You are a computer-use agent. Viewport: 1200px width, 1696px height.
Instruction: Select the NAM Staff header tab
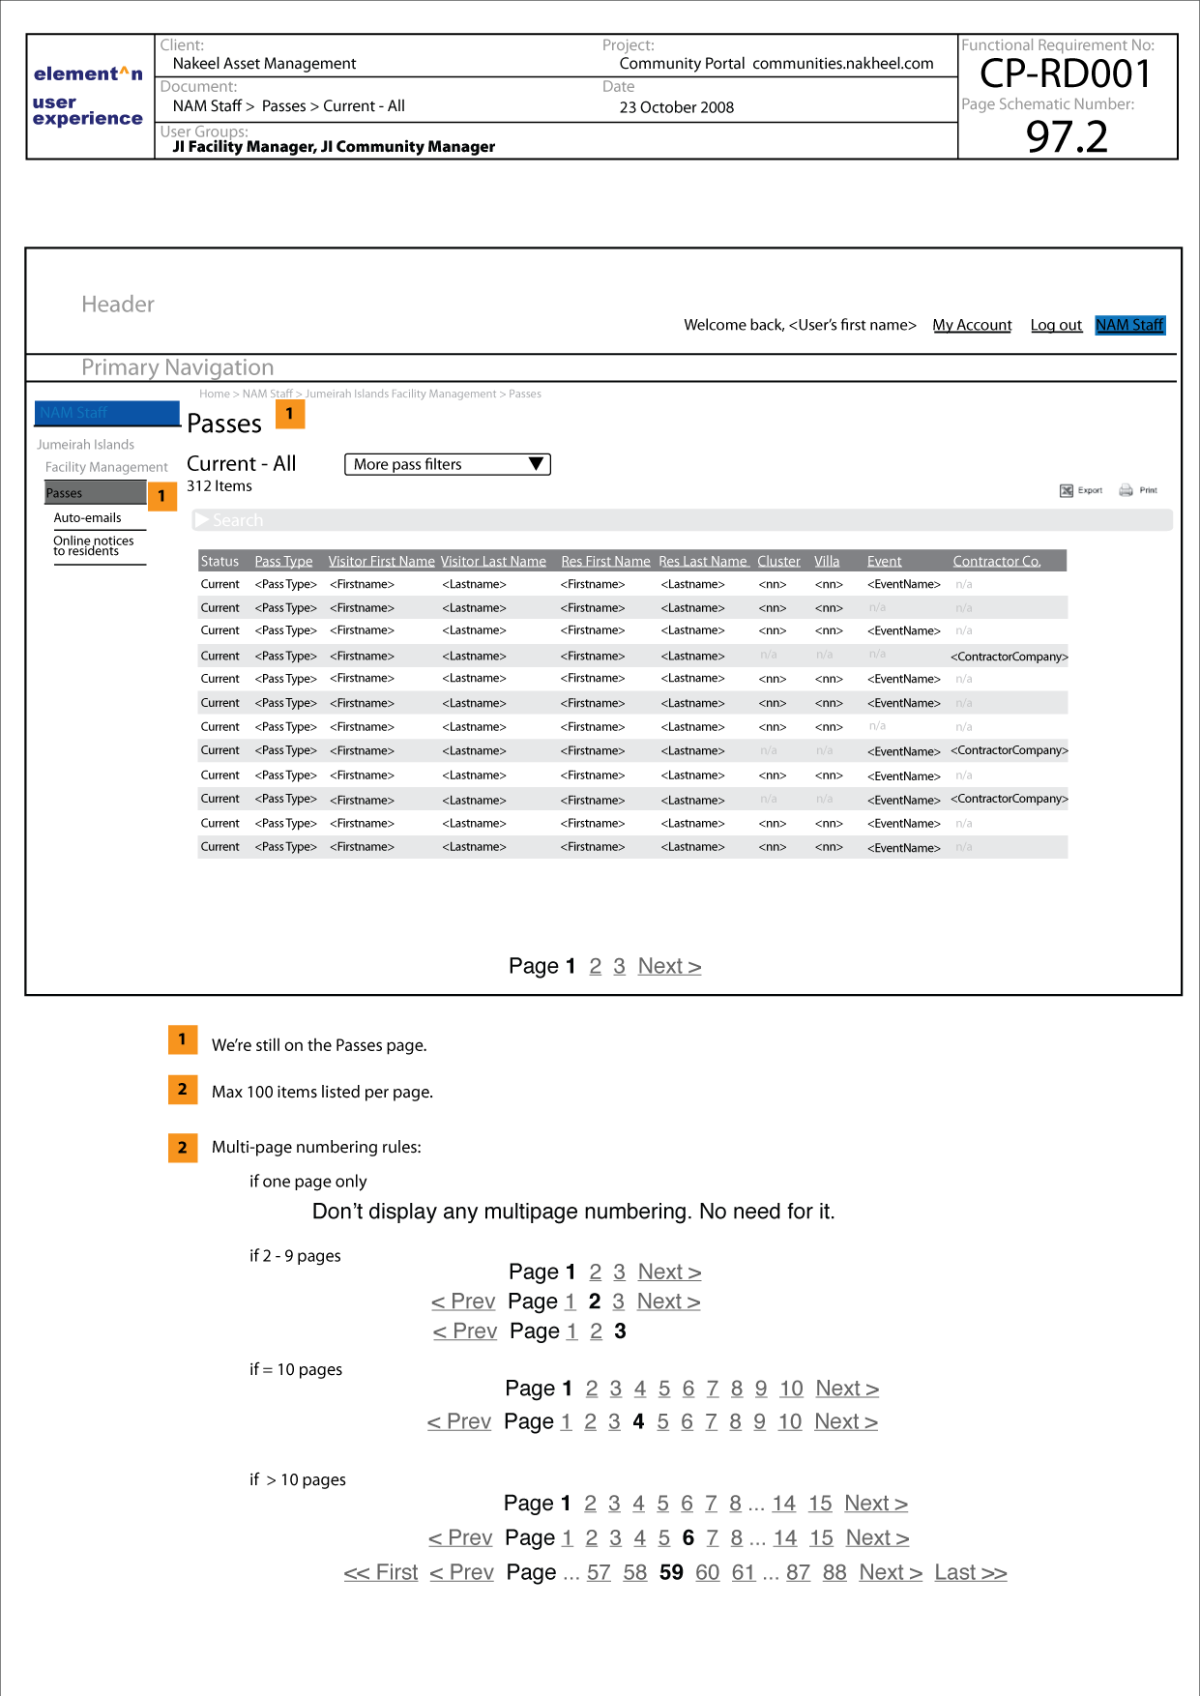pyautogui.click(x=1129, y=325)
